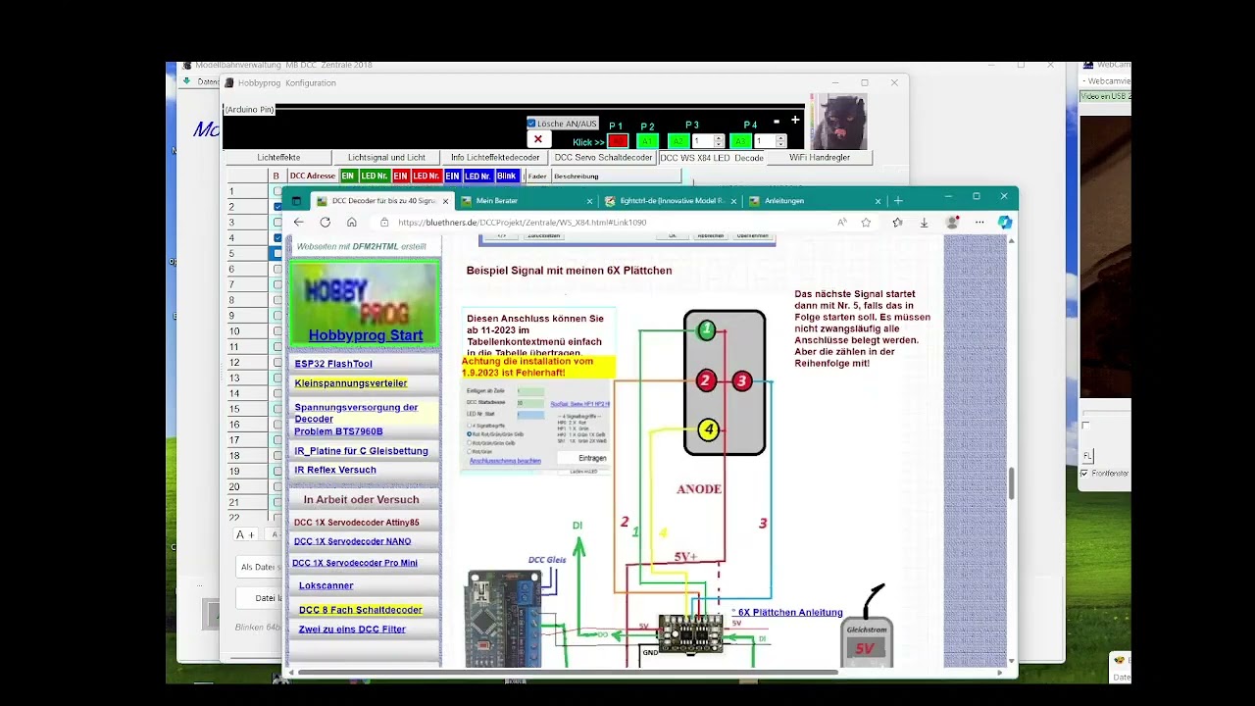Open the browser downloads arrow icon

coord(924,223)
